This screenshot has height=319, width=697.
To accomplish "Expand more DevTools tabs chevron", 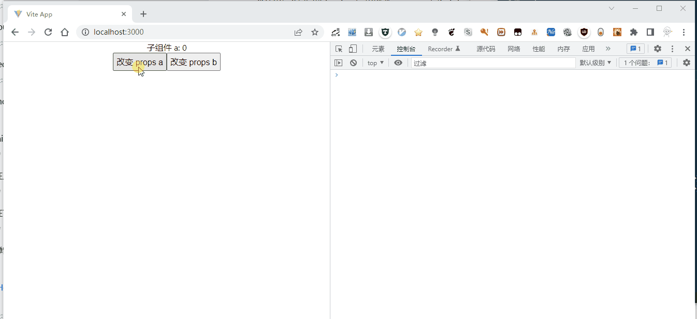I will coord(608,49).
